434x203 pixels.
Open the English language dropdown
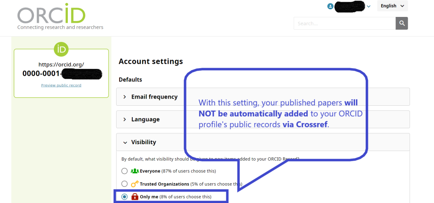point(392,6)
